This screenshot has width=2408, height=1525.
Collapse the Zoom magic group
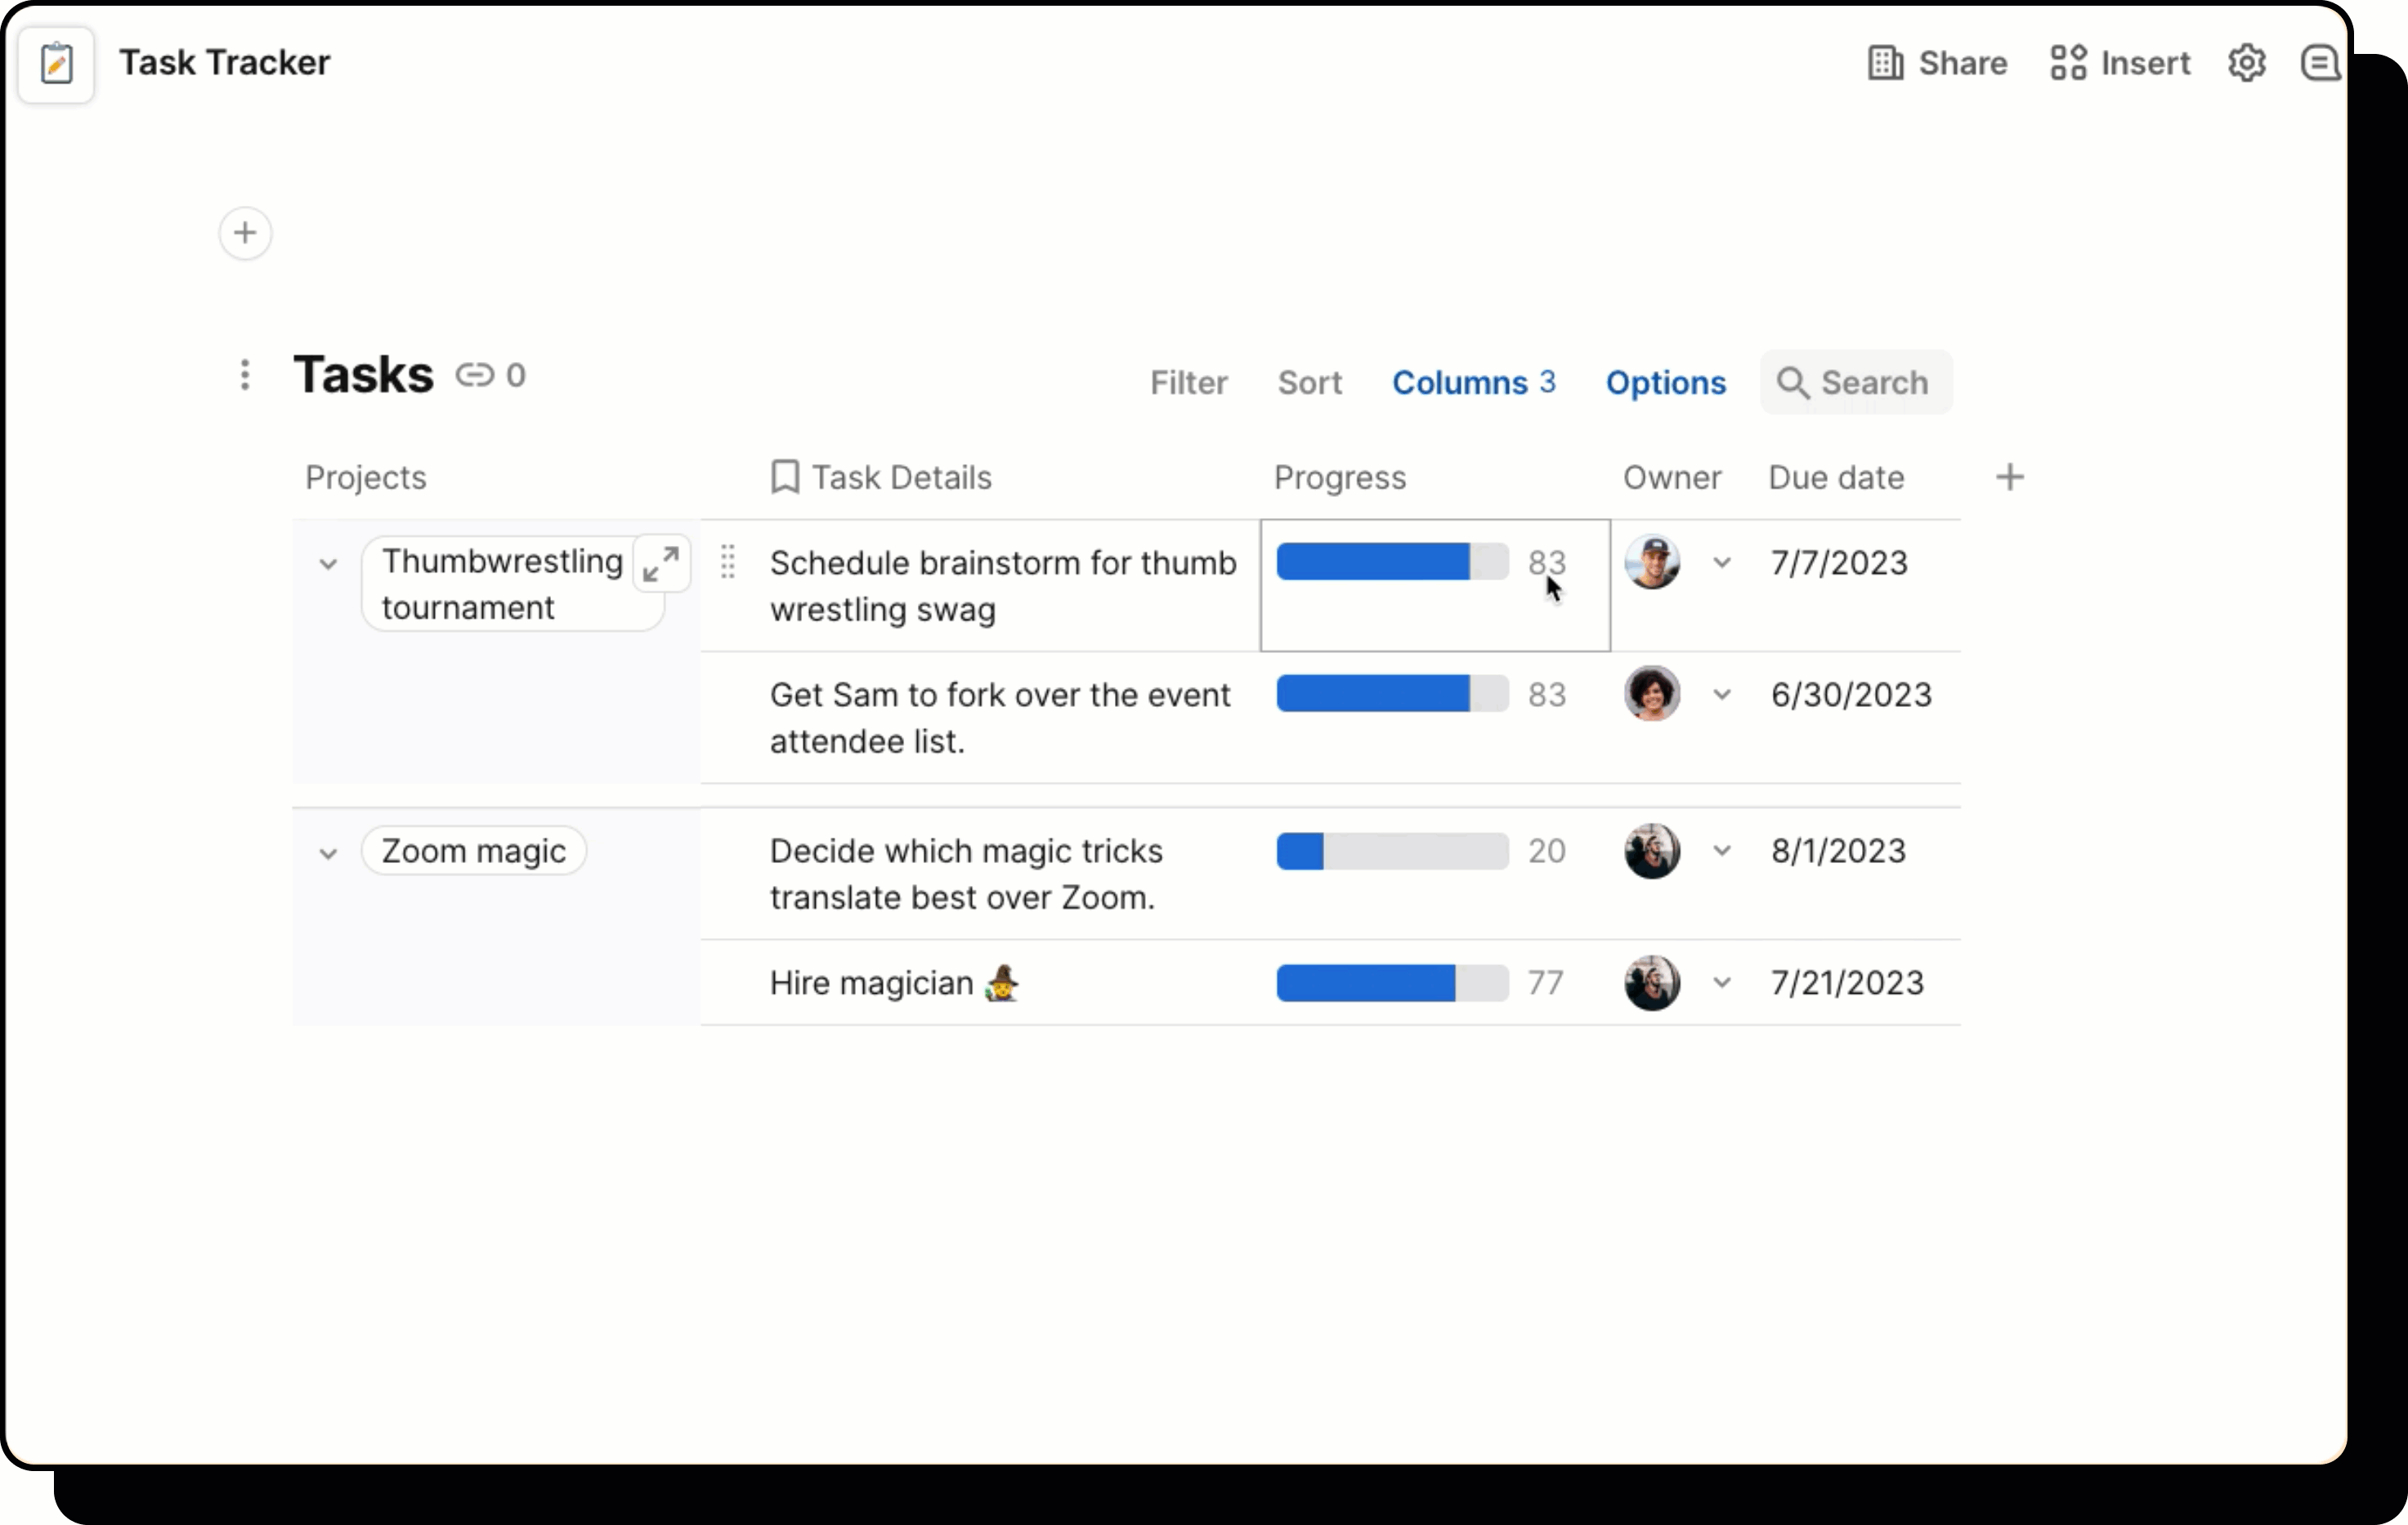coord(329,853)
